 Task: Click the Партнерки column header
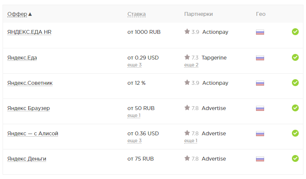[198, 14]
